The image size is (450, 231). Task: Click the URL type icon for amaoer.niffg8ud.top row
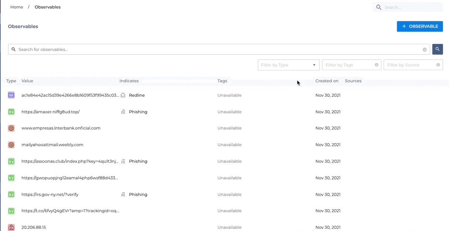11,112
